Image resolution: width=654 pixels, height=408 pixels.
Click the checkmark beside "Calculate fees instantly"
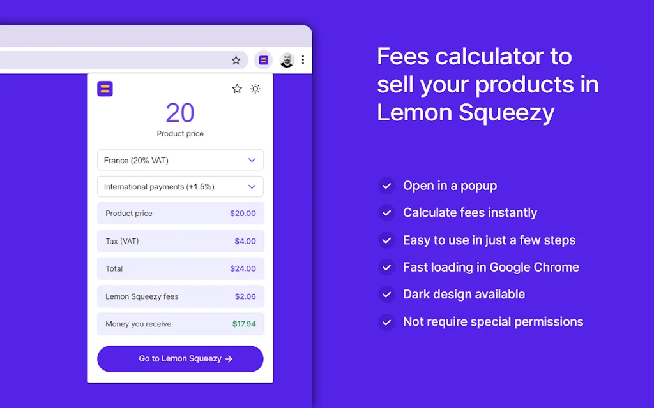(387, 213)
